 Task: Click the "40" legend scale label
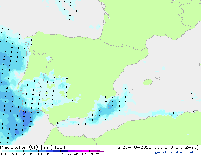click(x=83, y=154)
